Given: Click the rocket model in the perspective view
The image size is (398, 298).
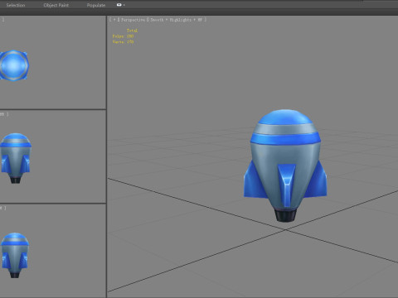Looking at the screenshot, I should click(x=285, y=166).
